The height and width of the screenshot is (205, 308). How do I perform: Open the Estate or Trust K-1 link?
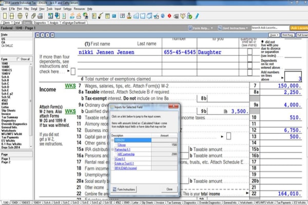tap(124, 163)
